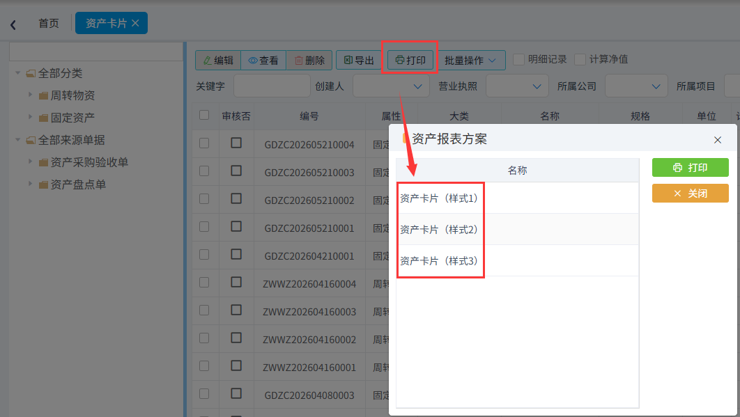Expand the 资产盘点单 tree node arrow
The height and width of the screenshot is (417, 740).
click(x=30, y=184)
